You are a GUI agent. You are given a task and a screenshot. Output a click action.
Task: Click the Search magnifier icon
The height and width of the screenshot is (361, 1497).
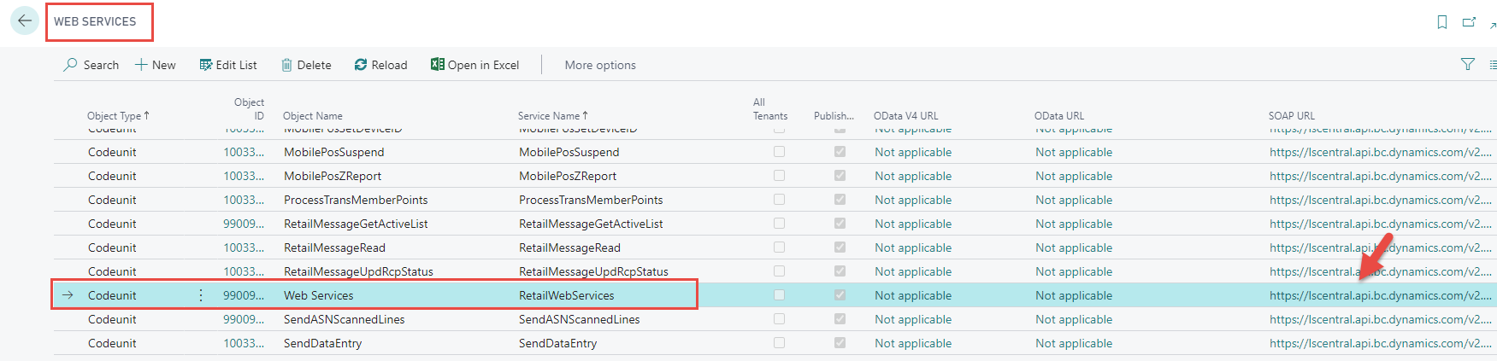70,65
